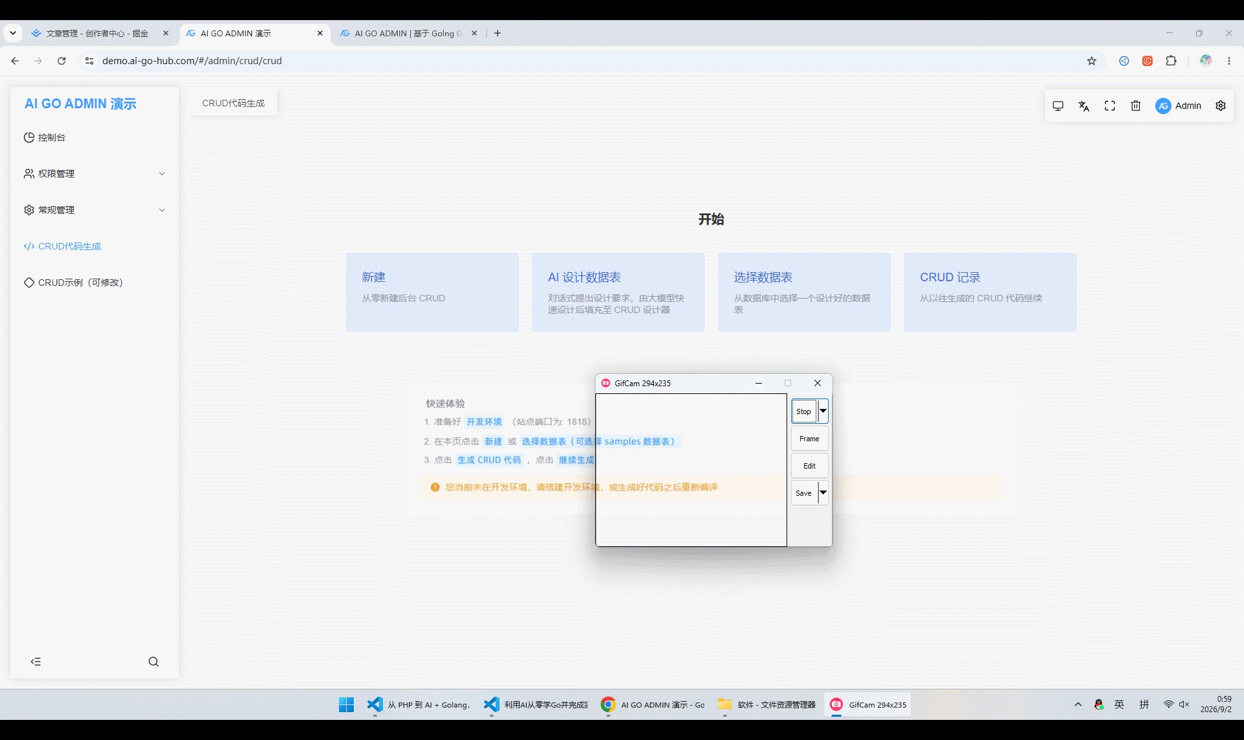Viewport: 1244px width, 740px height.
Task: Open the Chrome profile avatar
Action: (1206, 60)
